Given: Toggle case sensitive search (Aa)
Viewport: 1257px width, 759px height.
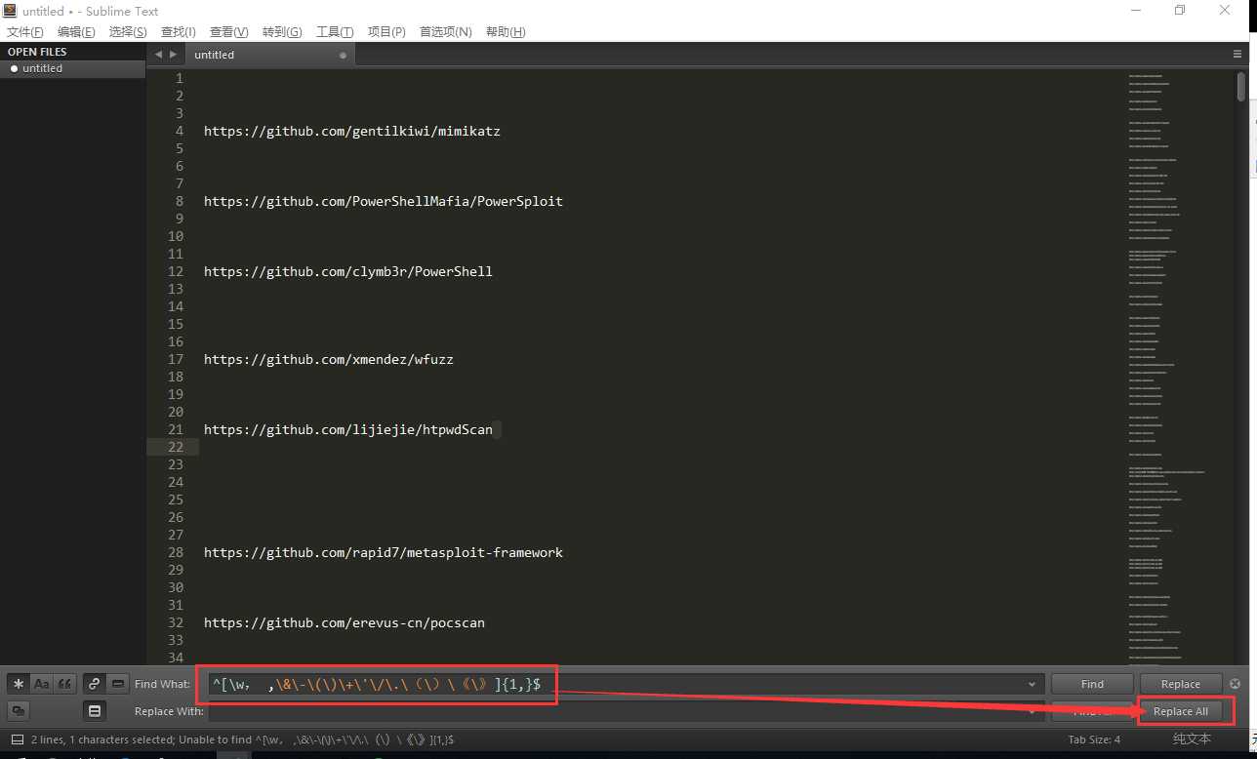Looking at the screenshot, I should tap(42, 684).
